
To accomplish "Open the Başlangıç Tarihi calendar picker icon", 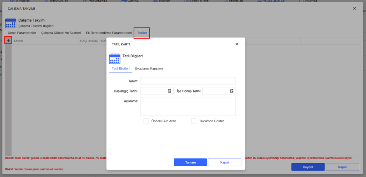I will 169,91.
